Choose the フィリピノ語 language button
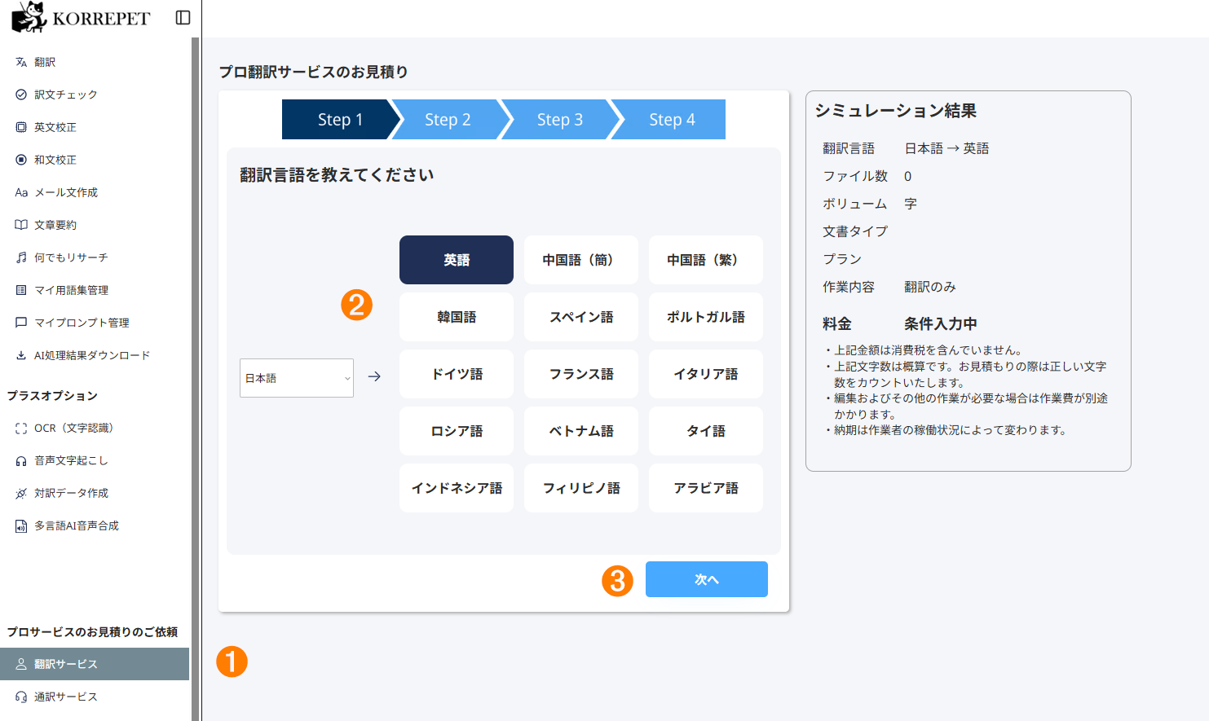Viewport: 1209px width, 721px height. click(x=581, y=488)
